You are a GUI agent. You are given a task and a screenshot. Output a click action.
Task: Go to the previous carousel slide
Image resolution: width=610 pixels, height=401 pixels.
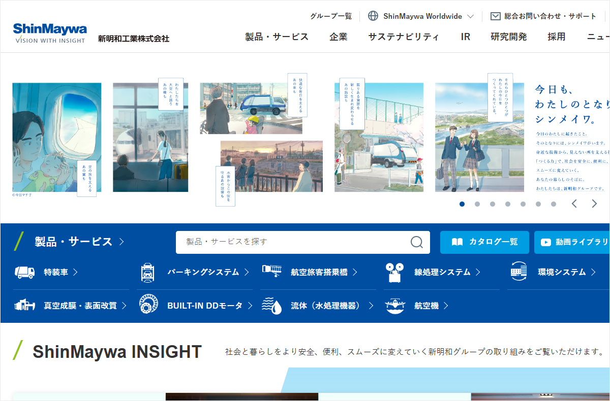pos(574,204)
